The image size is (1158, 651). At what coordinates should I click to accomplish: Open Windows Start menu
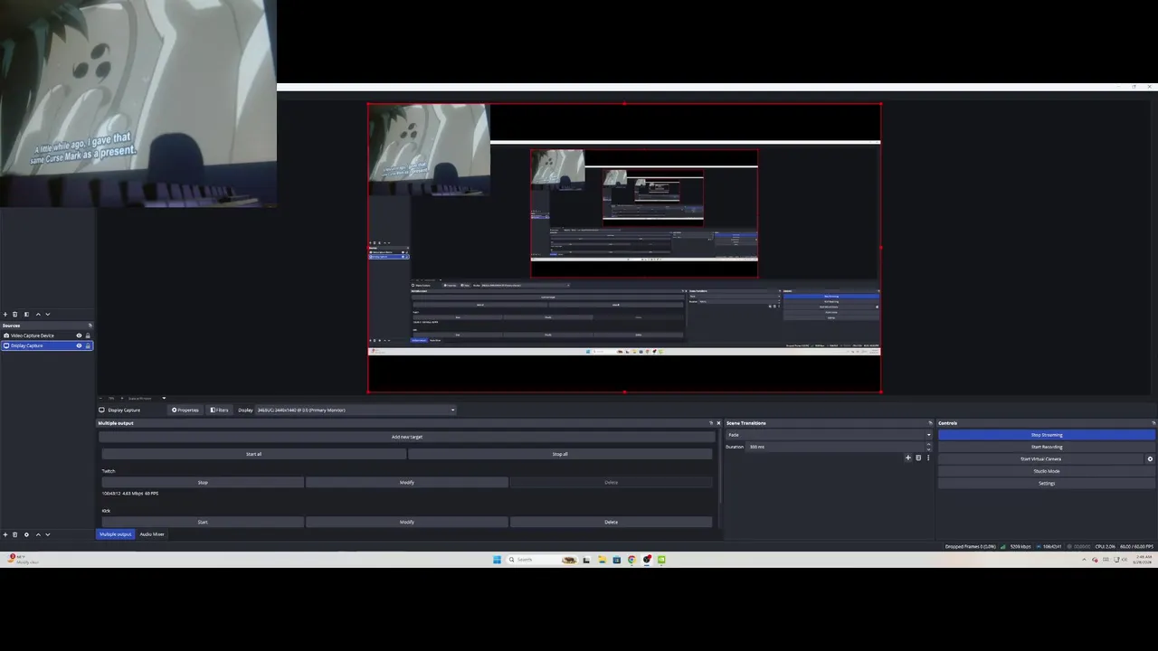pyautogui.click(x=497, y=560)
